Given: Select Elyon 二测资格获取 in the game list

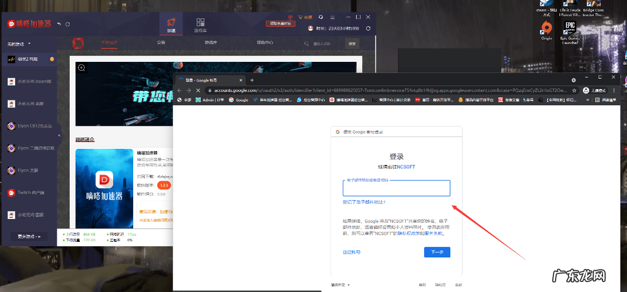Looking at the screenshot, I should [29, 148].
